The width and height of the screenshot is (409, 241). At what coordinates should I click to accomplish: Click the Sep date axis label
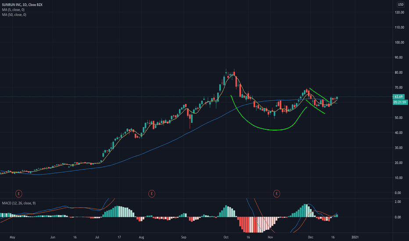(183, 237)
